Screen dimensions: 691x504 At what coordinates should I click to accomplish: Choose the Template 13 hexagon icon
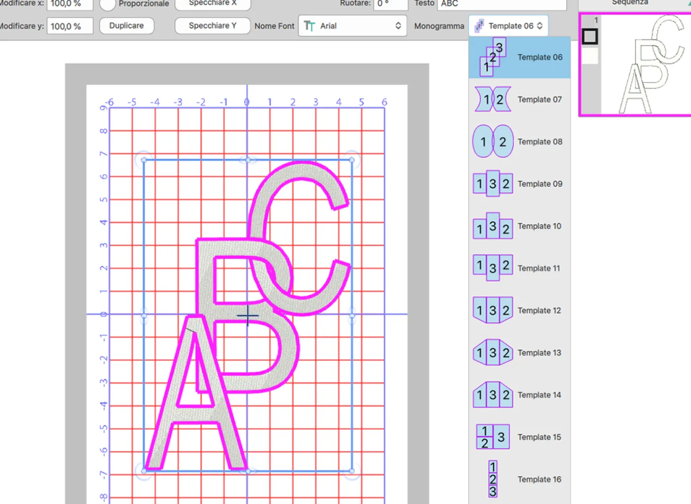click(x=493, y=352)
